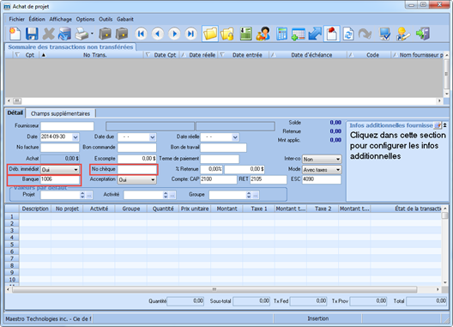
Task: Click the second briefcase icon
Action: [122, 33]
